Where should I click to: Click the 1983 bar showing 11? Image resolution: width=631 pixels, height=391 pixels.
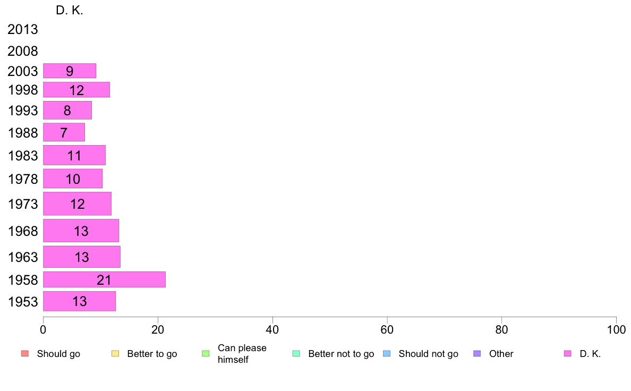tap(74, 155)
